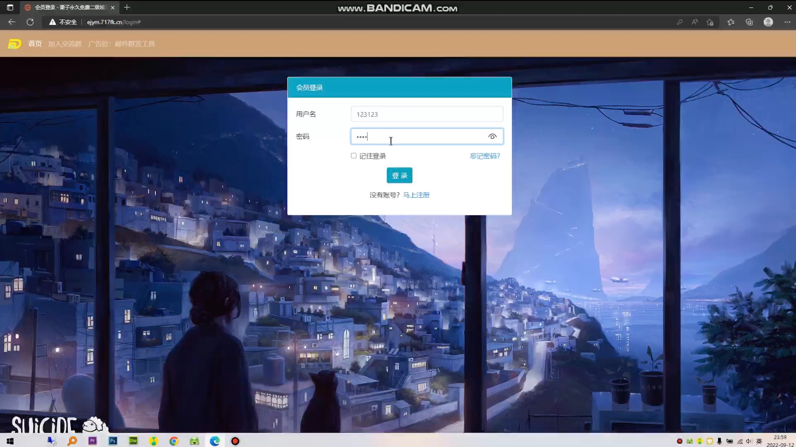
Task: Open the browser profile avatar
Action: pos(768,22)
